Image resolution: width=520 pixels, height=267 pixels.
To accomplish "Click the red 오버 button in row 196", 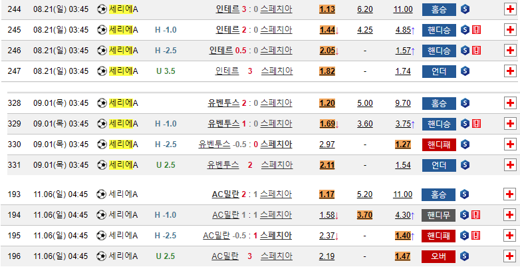I will tap(438, 256).
